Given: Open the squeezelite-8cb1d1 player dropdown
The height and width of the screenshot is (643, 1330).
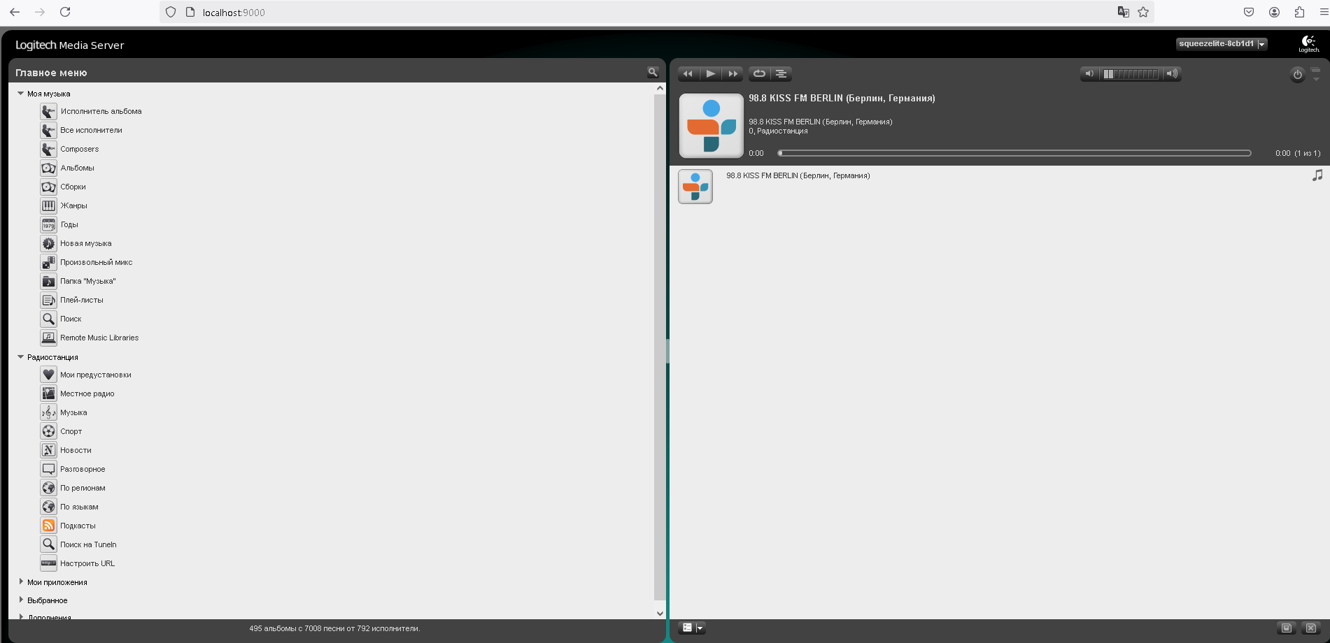Looking at the screenshot, I should point(1222,44).
